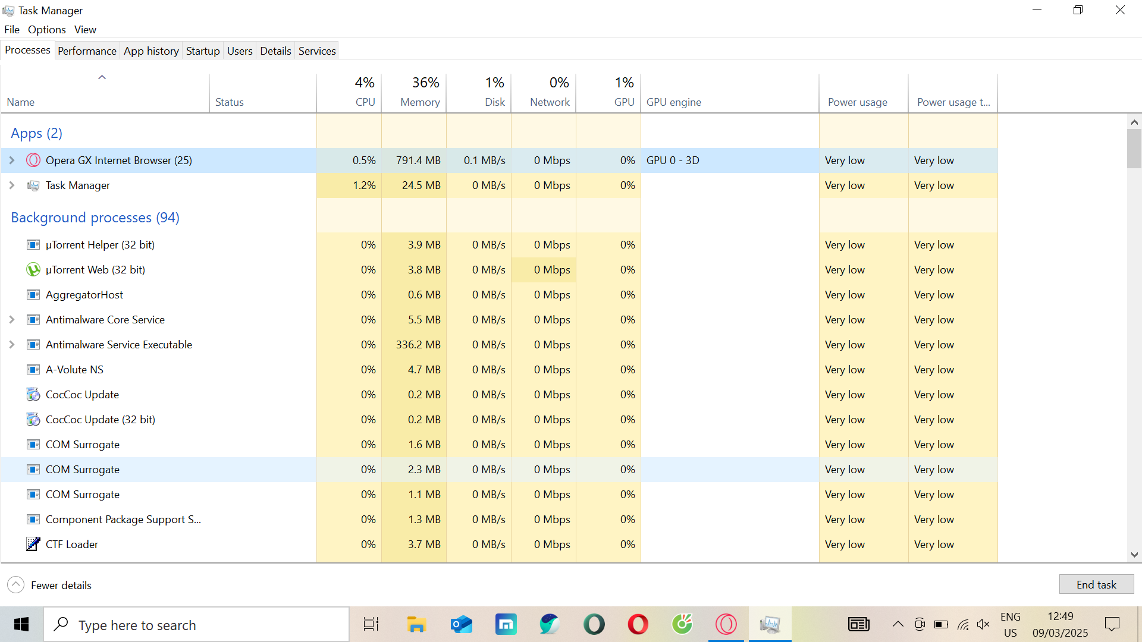Sort by the Memory column header

[414, 93]
